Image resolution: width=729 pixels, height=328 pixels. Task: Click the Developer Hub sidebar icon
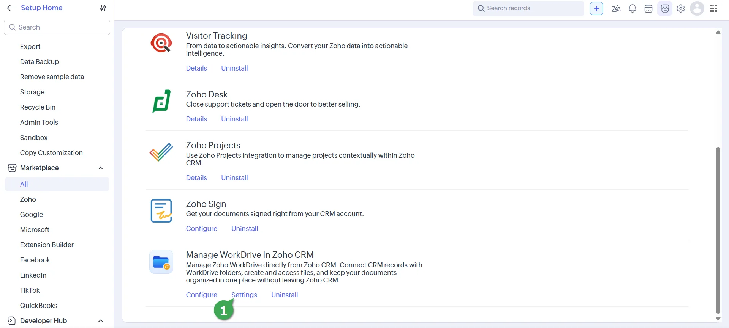pos(12,321)
